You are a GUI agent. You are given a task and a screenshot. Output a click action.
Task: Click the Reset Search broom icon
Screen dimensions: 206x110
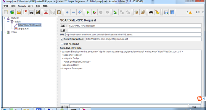pos(157,12)
